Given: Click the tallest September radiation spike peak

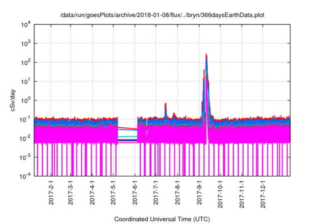Looking at the screenshot, I should point(206,54).
